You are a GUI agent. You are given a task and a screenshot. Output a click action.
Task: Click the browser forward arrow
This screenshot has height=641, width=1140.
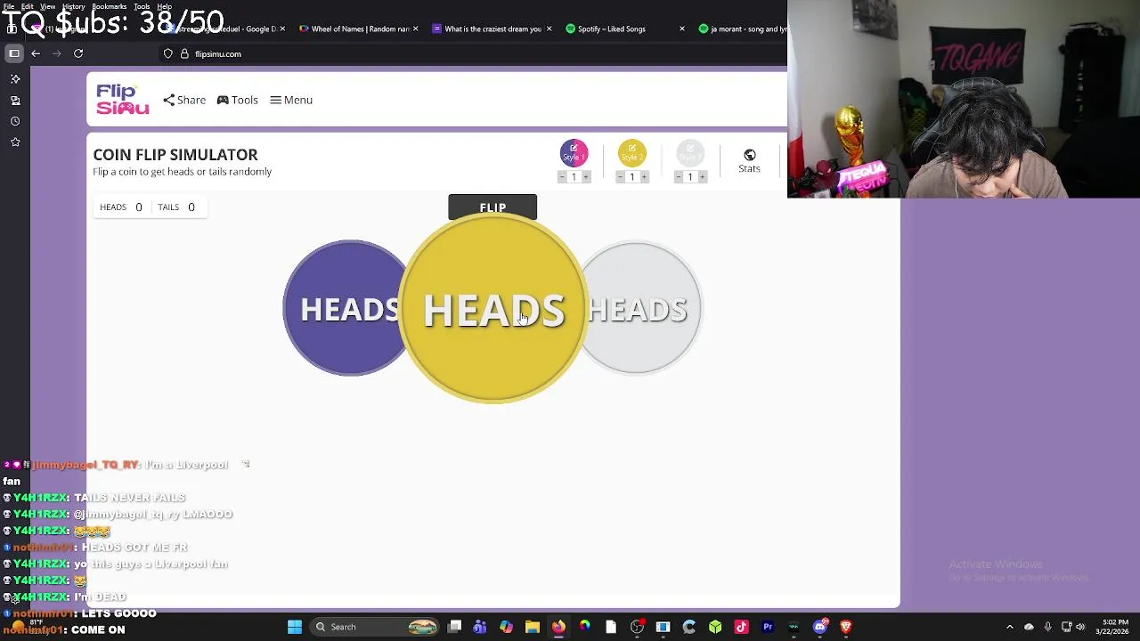(57, 53)
